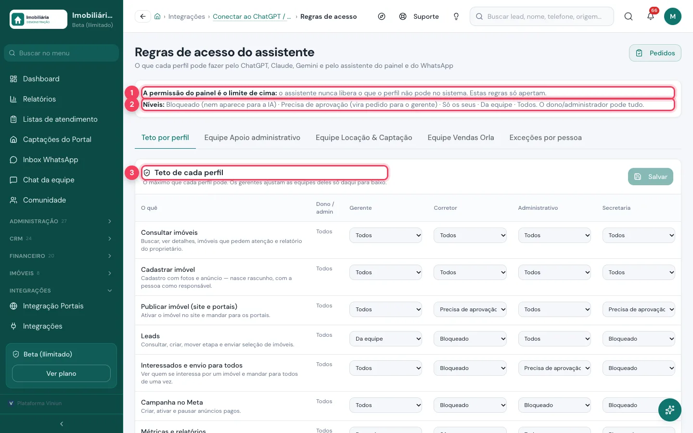Open the home icon in breadcrumb

tap(157, 16)
